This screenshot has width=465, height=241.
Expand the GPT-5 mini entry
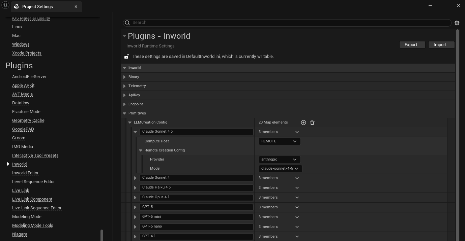(x=135, y=217)
